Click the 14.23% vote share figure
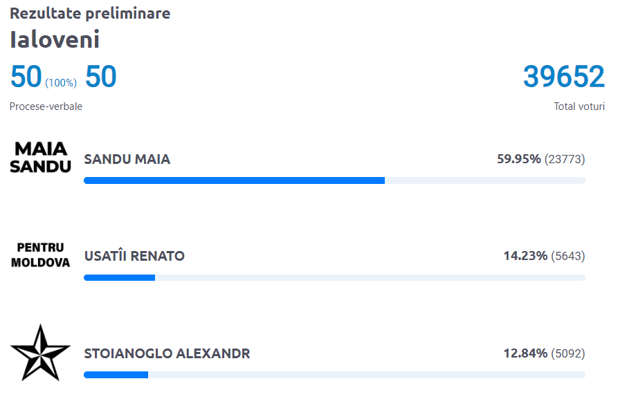The height and width of the screenshot is (417, 627). click(x=525, y=257)
